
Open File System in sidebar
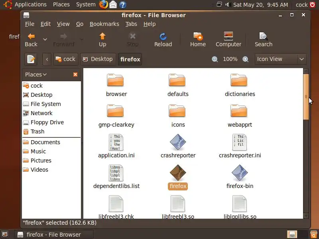(51, 104)
